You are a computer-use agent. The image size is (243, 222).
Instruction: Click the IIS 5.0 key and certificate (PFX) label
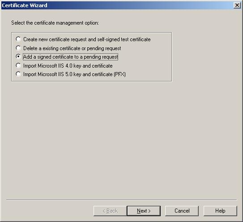74,74
